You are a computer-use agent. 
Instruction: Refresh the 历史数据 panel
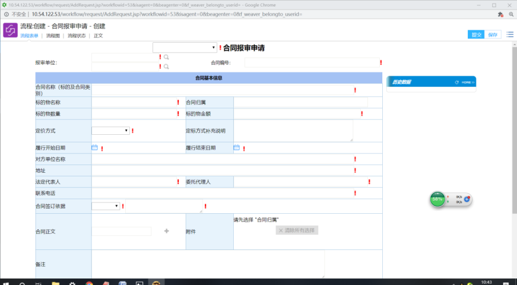pyautogui.click(x=456, y=82)
